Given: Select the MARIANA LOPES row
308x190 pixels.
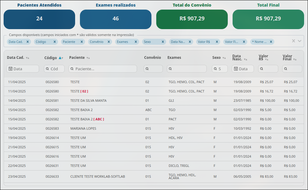Looking at the screenshot, I should tap(154, 128).
